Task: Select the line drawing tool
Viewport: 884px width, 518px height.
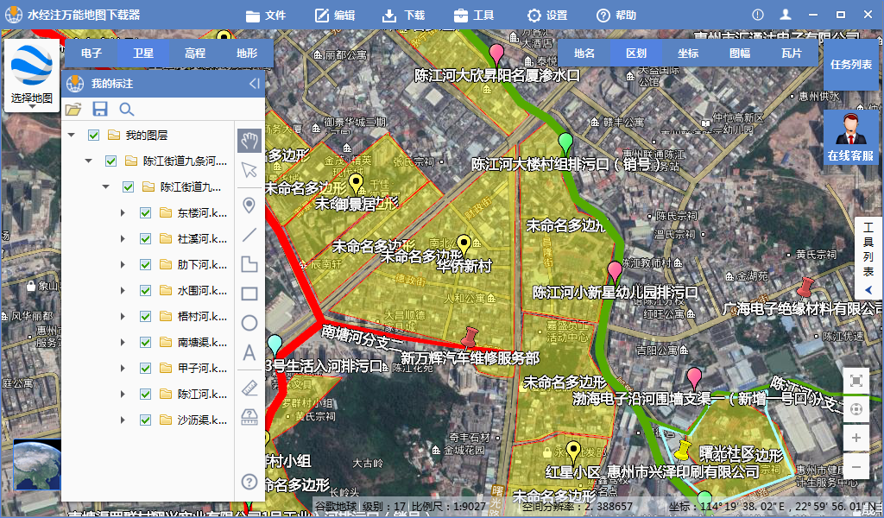Action: tap(249, 234)
